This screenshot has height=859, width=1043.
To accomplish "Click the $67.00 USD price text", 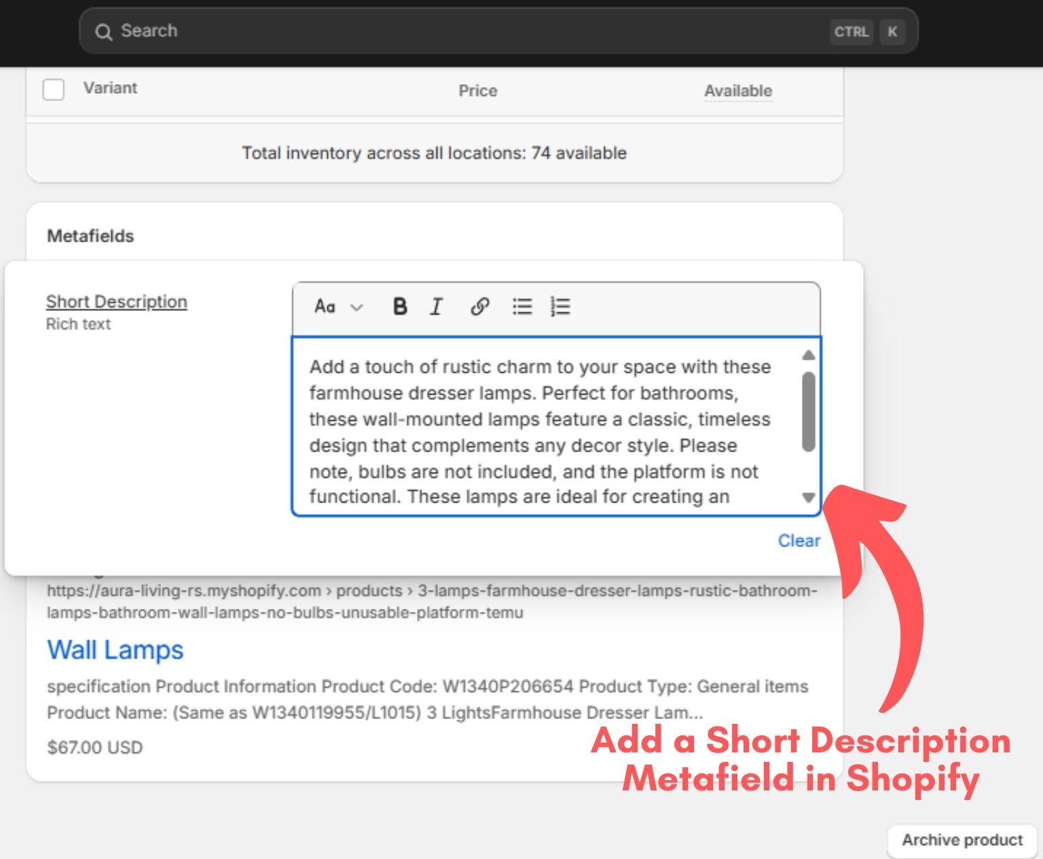I will point(95,748).
